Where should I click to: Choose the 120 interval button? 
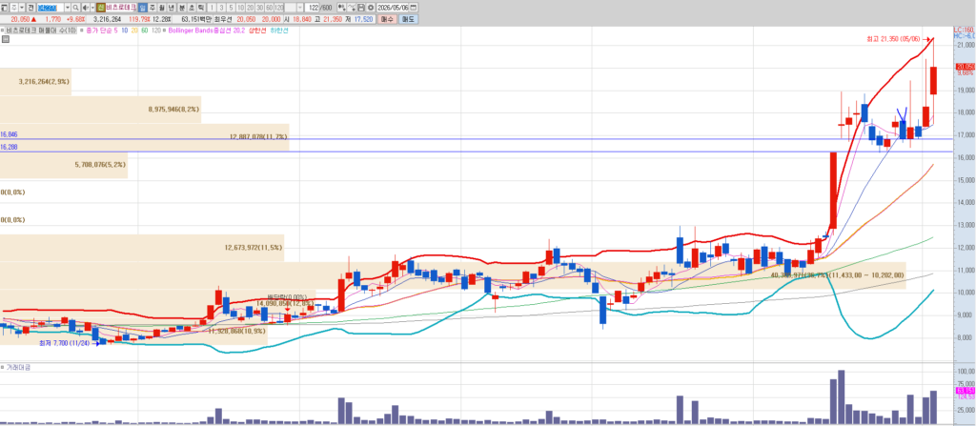click(279, 8)
